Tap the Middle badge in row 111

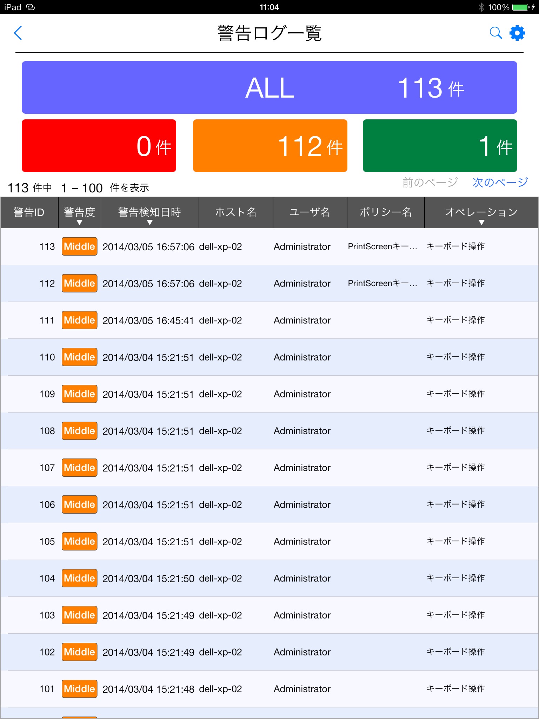pos(80,320)
